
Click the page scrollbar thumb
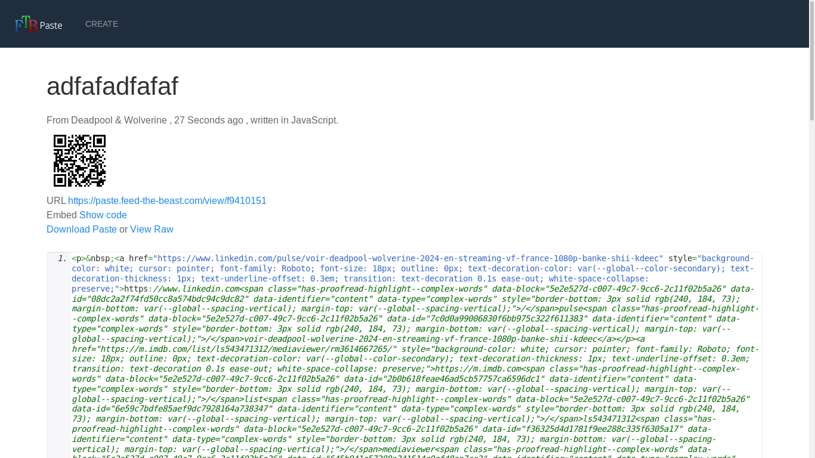[x=812, y=60]
